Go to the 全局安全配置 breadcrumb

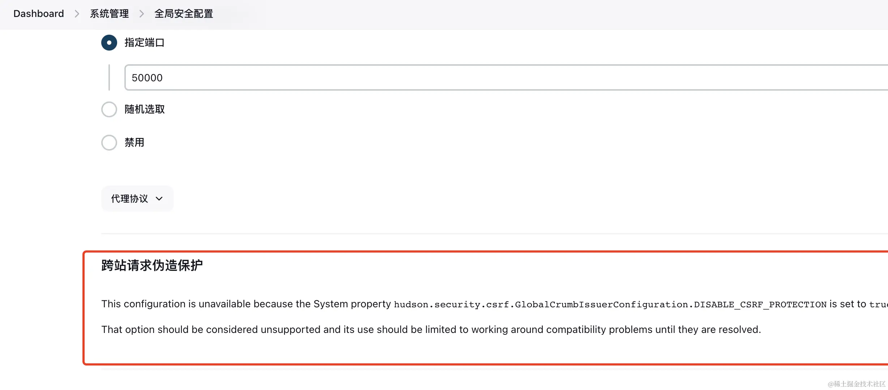[184, 14]
